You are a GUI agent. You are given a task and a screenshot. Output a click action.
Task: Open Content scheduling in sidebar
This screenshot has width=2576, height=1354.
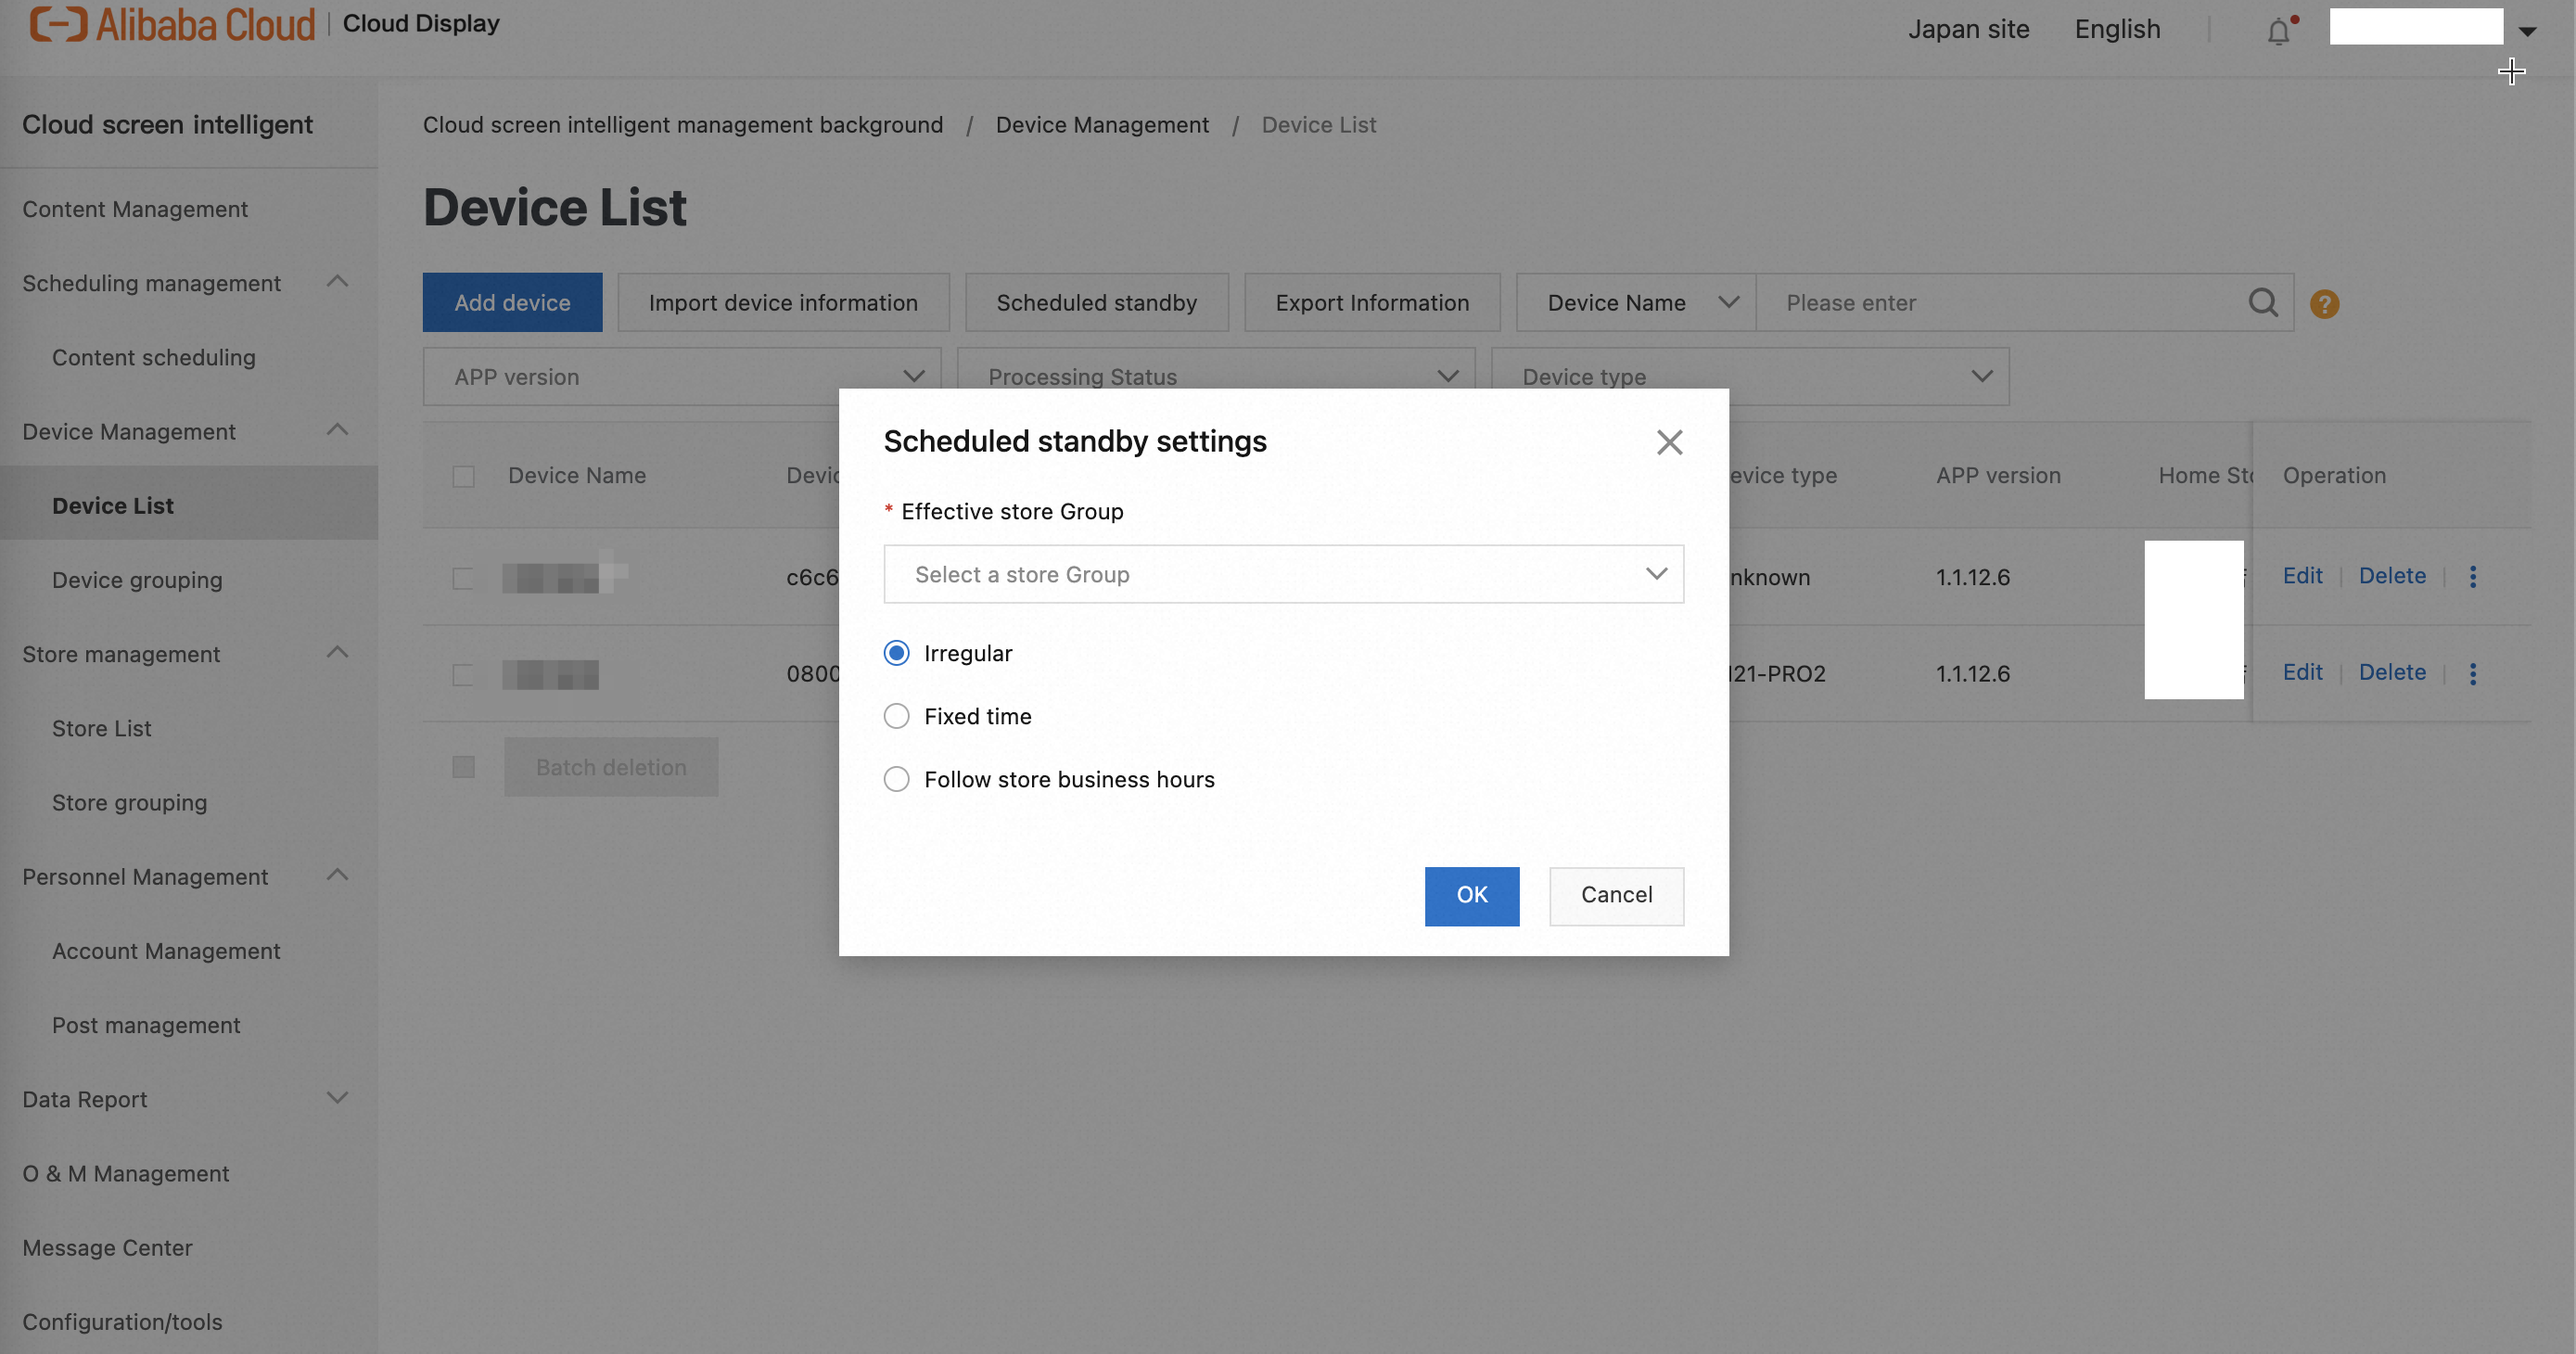point(154,357)
